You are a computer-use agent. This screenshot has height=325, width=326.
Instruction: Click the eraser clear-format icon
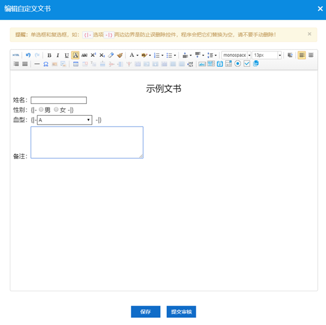(111, 55)
